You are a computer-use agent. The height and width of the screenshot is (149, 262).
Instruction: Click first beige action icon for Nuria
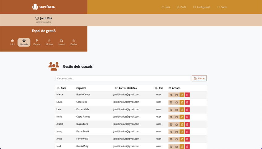point(171,117)
